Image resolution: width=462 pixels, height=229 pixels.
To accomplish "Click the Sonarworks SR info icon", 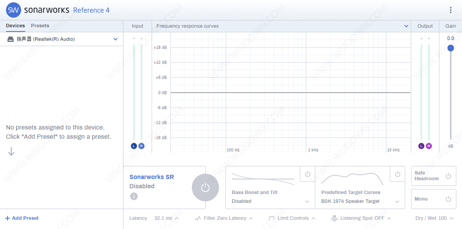I will coord(134,196).
